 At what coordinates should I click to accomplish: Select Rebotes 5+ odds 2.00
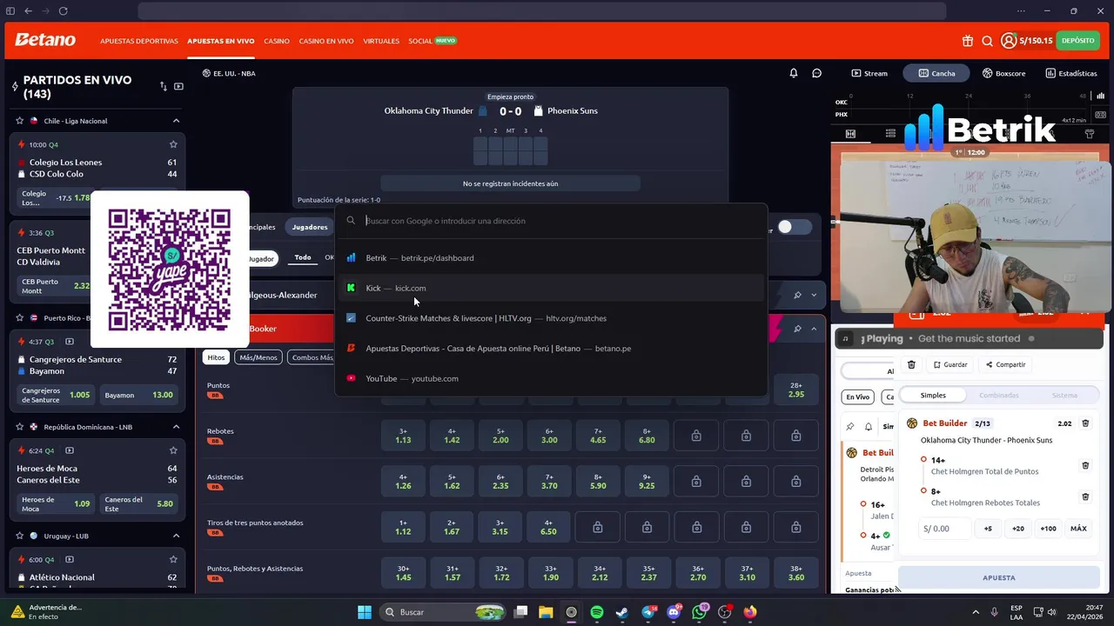point(500,436)
